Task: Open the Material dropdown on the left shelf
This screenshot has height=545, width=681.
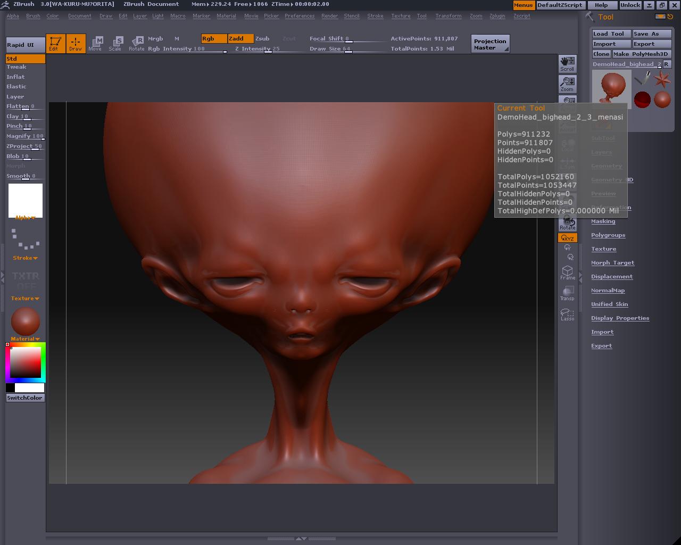Action: [x=26, y=339]
